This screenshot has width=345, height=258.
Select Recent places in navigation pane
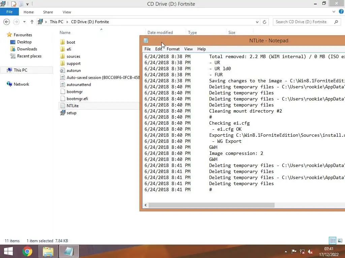point(29,56)
